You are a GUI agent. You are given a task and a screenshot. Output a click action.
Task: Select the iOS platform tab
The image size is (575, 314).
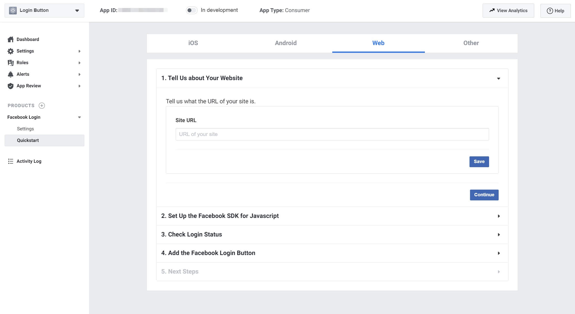click(x=193, y=43)
